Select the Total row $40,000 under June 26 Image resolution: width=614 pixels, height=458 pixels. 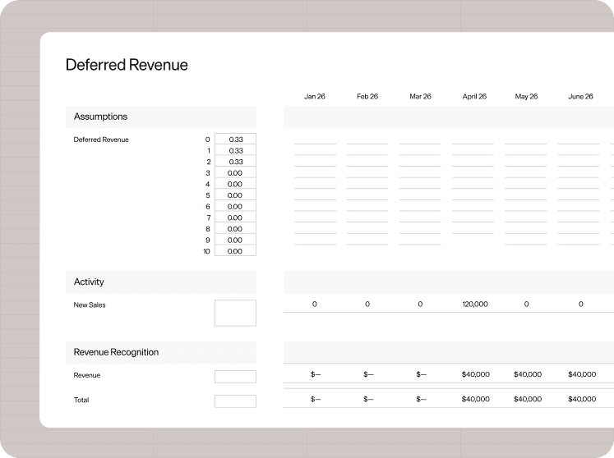(x=582, y=399)
